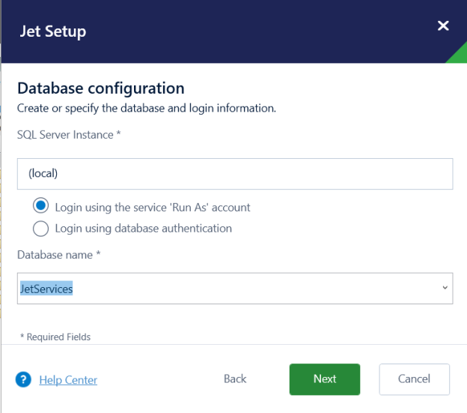Click the JetServices database name text

[46, 289]
